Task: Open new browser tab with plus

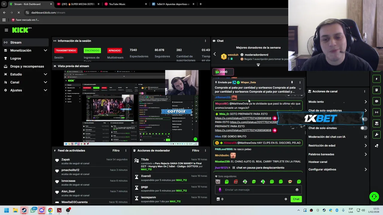Action: 200,4
